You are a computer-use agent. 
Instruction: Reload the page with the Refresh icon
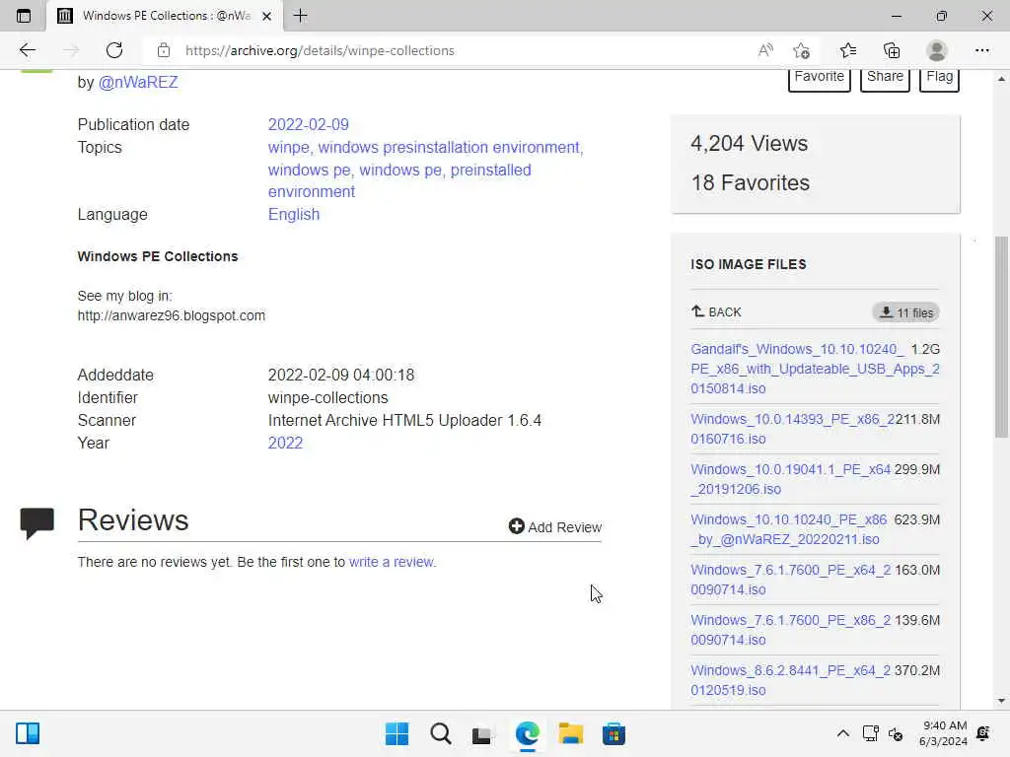pos(114,50)
